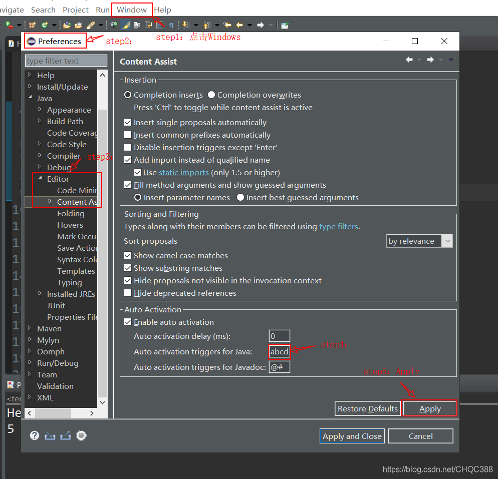Open the Project menu

76,10
